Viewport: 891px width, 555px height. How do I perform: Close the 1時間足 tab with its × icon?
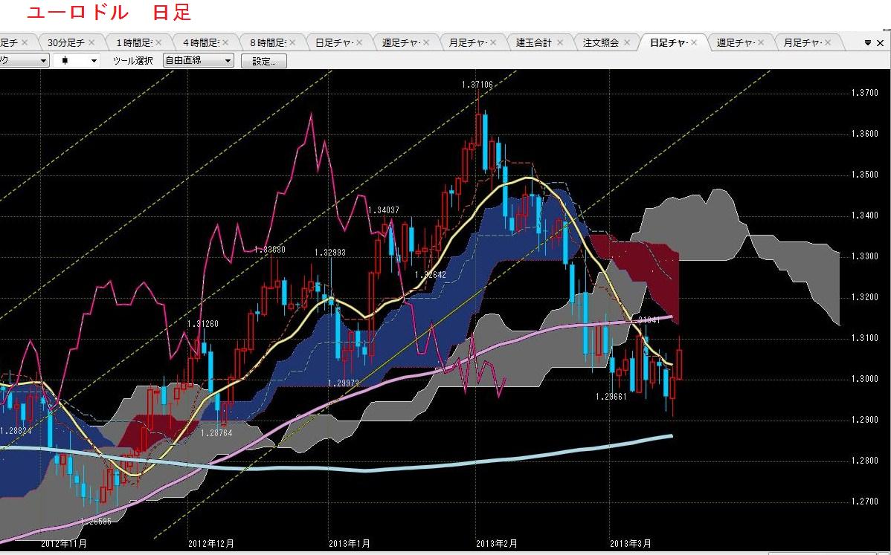click(158, 42)
